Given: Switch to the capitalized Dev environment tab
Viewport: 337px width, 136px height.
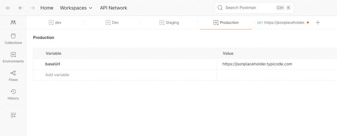Looking at the screenshot, I should click(x=112, y=23).
